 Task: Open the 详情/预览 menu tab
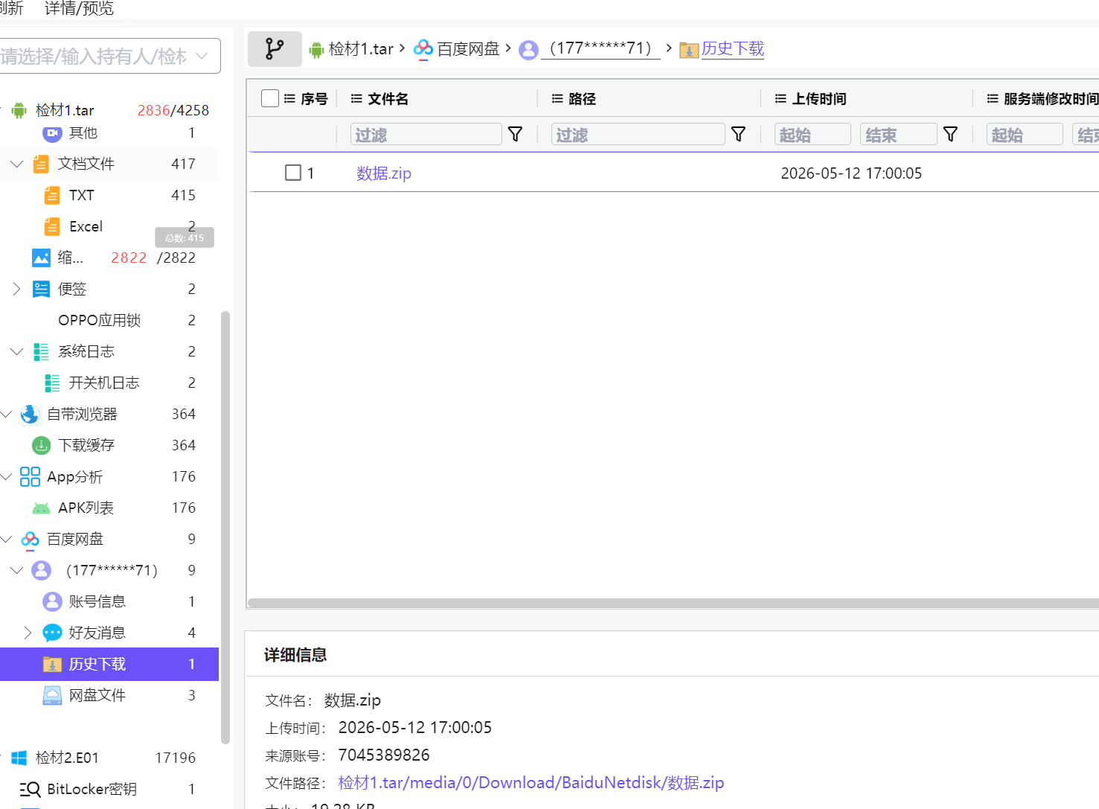pos(79,8)
